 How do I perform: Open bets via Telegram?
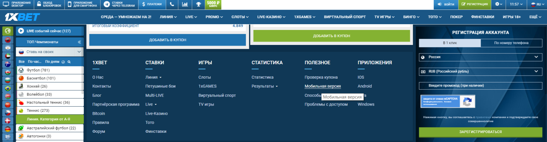(x=119, y=4)
